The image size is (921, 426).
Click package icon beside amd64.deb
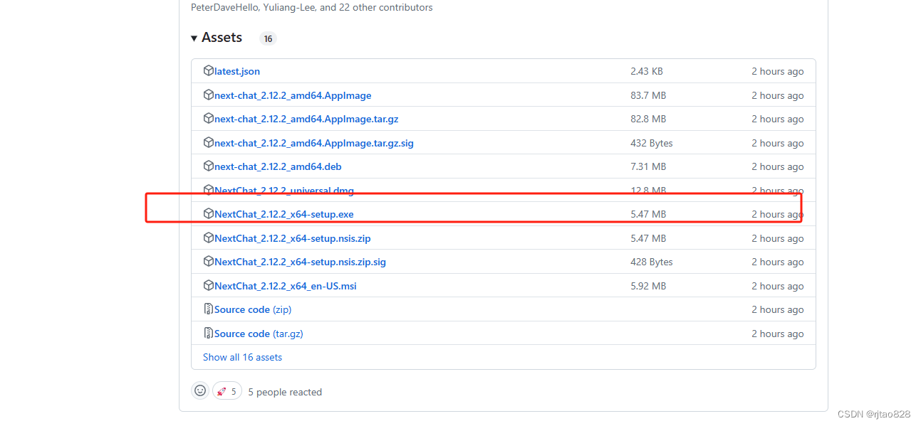click(x=209, y=166)
